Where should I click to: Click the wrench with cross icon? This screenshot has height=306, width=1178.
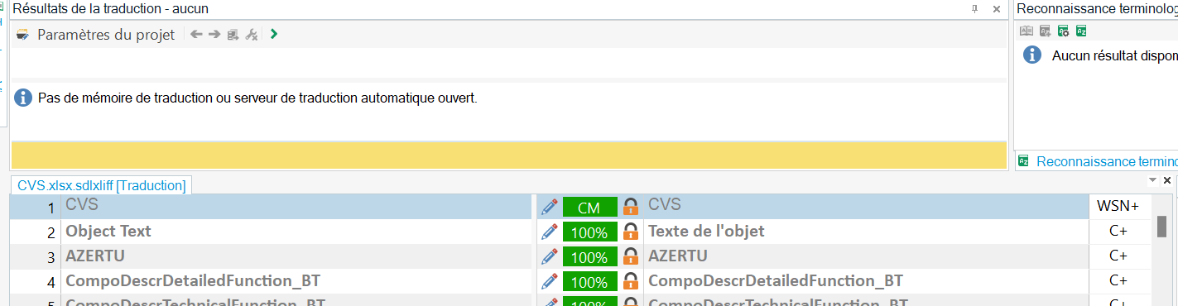(252, 35)
